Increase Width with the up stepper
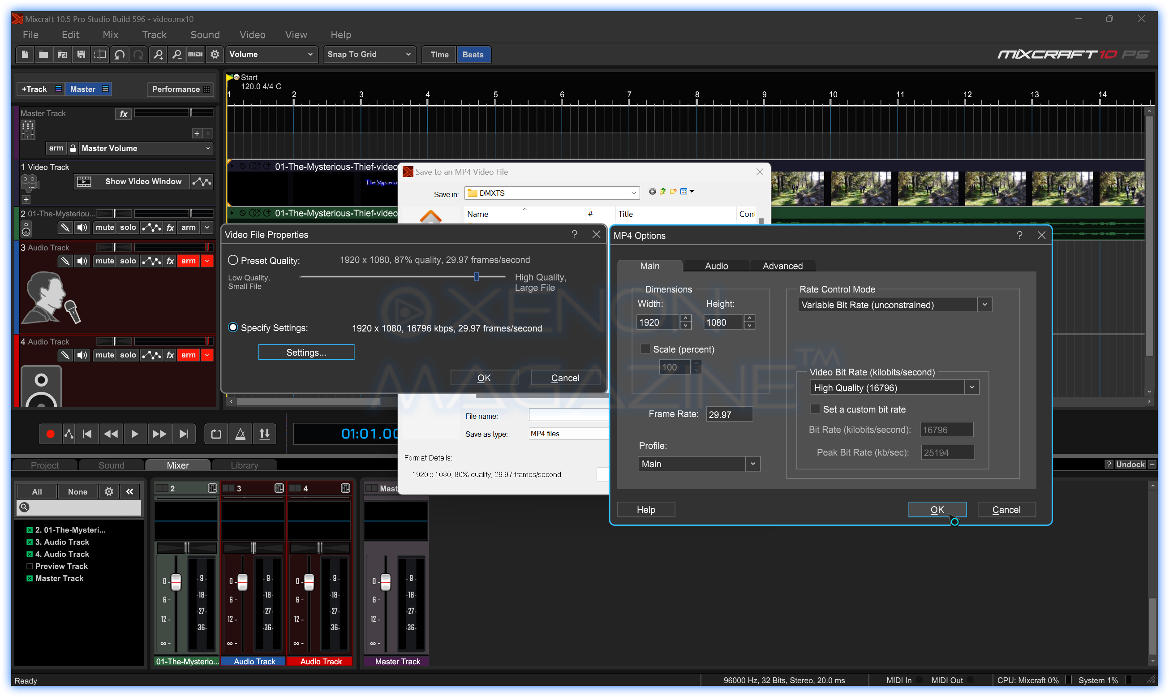This screenshot has height=697, width=1169. click(685, 318)
